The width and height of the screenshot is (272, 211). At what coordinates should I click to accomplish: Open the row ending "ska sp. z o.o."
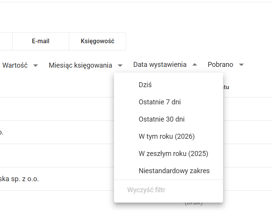coord(19,179)
